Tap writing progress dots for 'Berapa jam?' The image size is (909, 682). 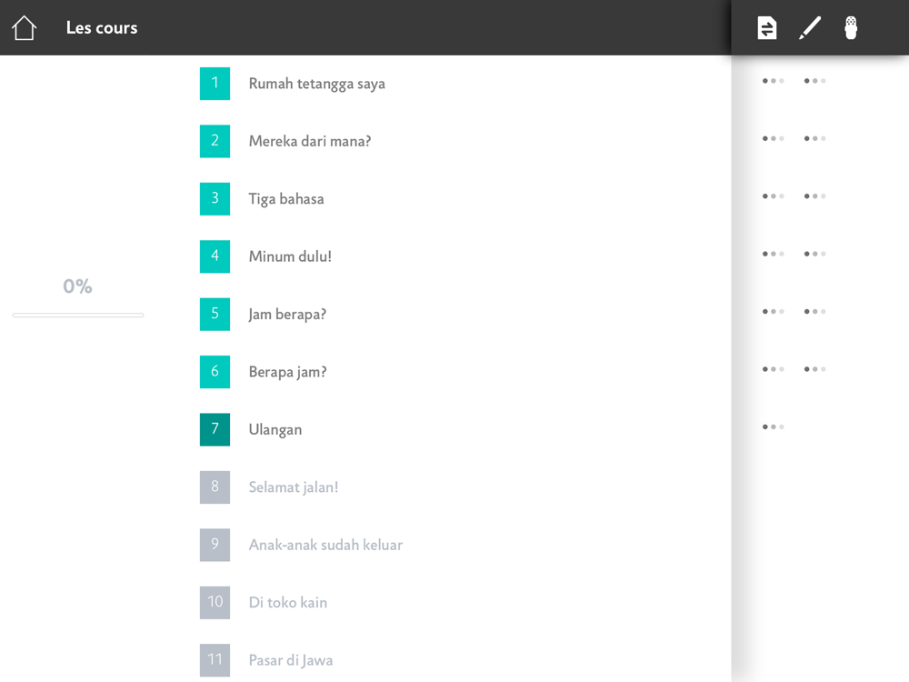click(814, 369)
